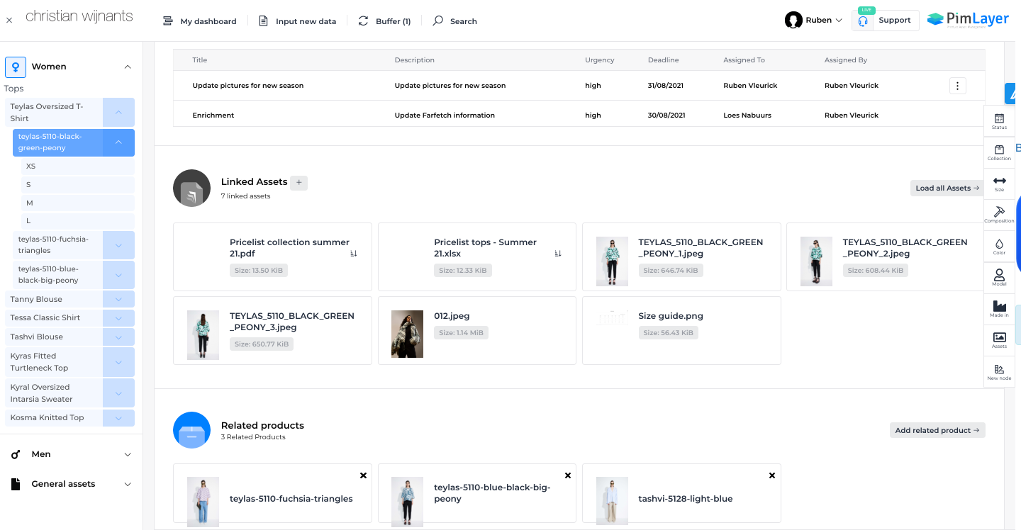Collapse the Women category section
Screen dimensions: 1021x530
tap(127, 66)
